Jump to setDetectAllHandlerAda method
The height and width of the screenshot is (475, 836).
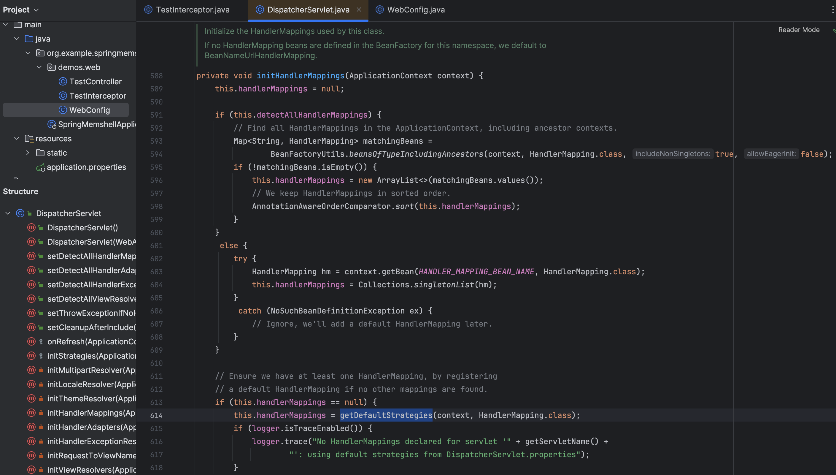(92, 270)
